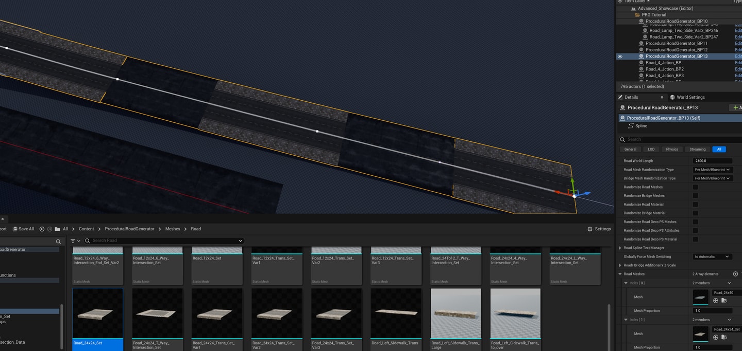742x351 pixels.
Task: Filter details by General category
Action: coord(630,149)
